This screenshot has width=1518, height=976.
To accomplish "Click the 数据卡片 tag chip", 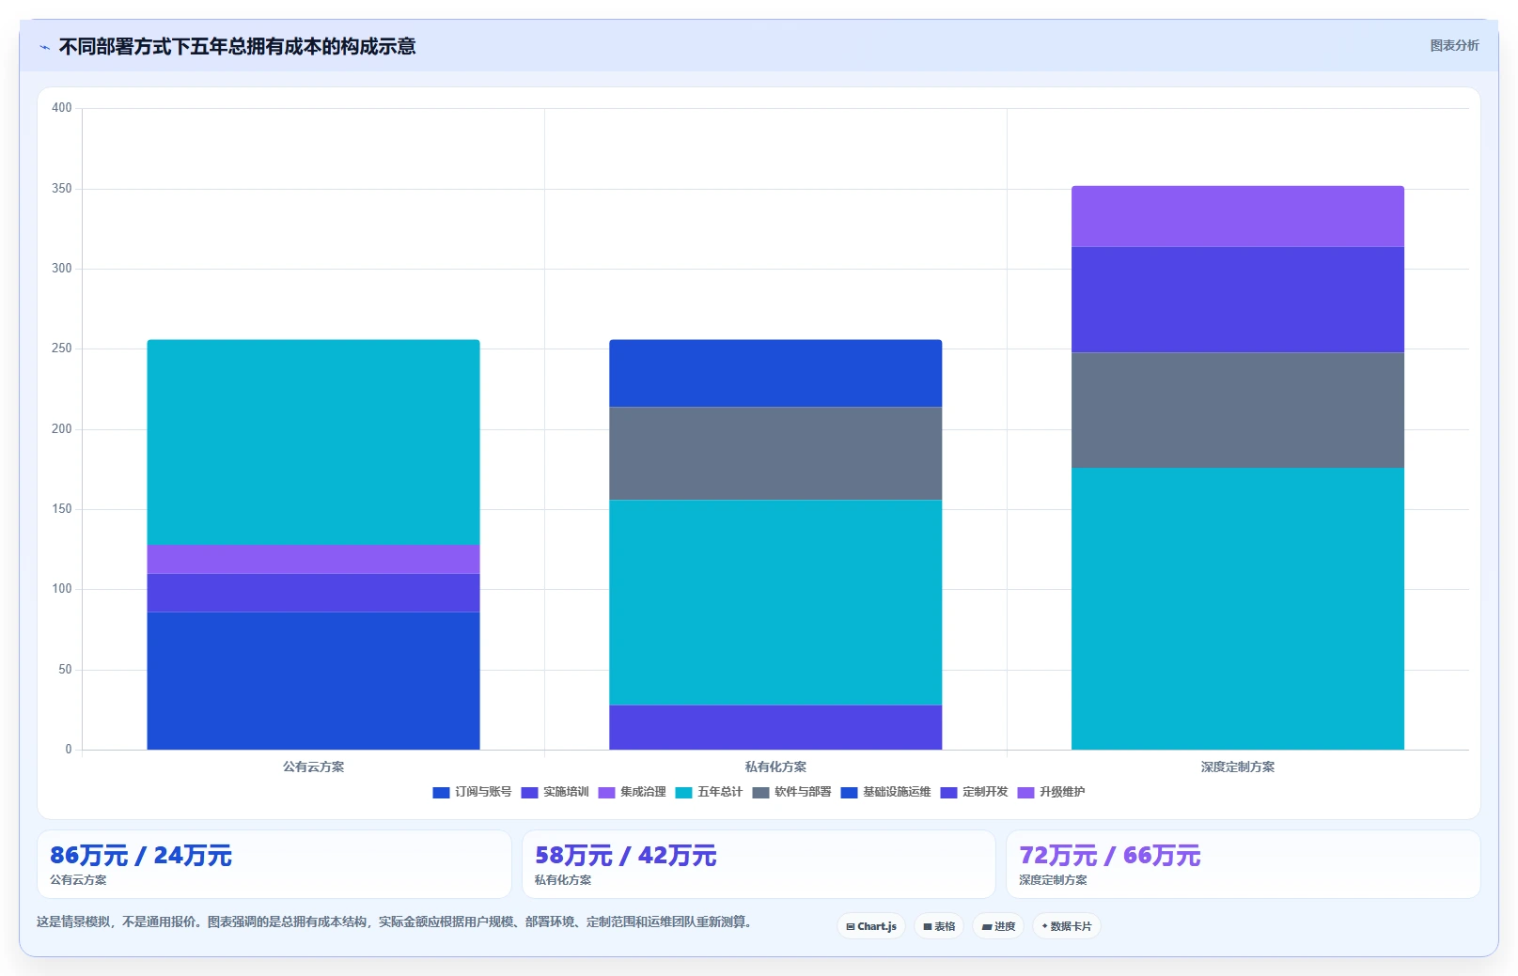I will (x=1067, y=926).
